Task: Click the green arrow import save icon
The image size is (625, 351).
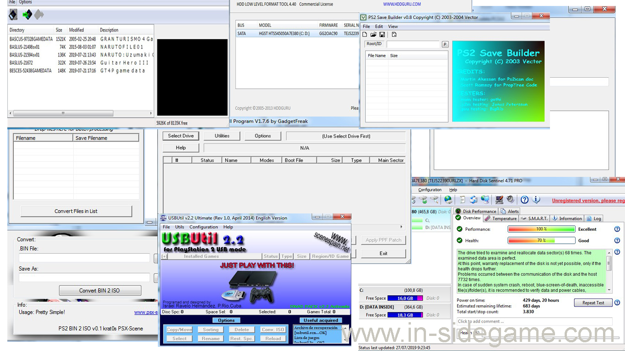Action: (x=27, y=15)
